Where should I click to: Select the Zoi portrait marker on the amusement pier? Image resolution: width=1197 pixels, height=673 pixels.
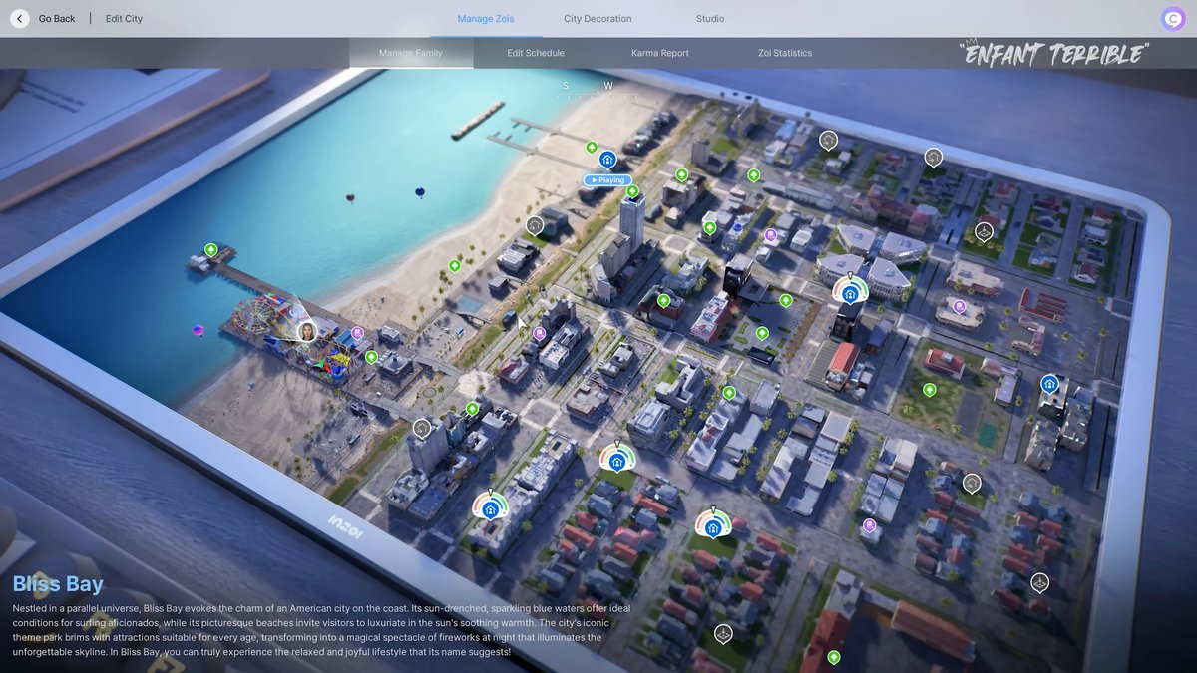[307, 331]
